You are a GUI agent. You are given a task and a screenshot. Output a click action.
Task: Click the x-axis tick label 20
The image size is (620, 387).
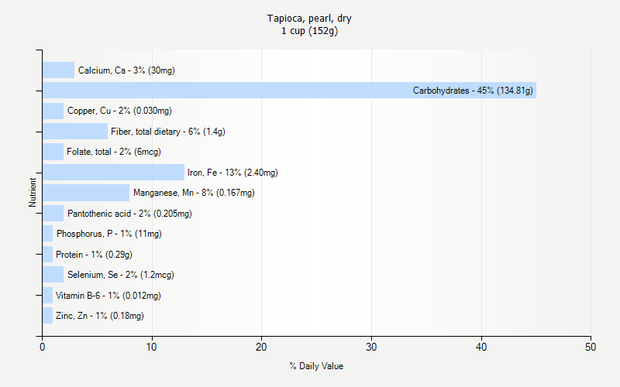[x=261, y=347]
